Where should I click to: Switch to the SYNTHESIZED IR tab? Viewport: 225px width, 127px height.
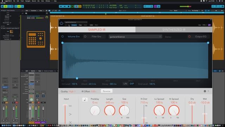(x=174, y=30)
